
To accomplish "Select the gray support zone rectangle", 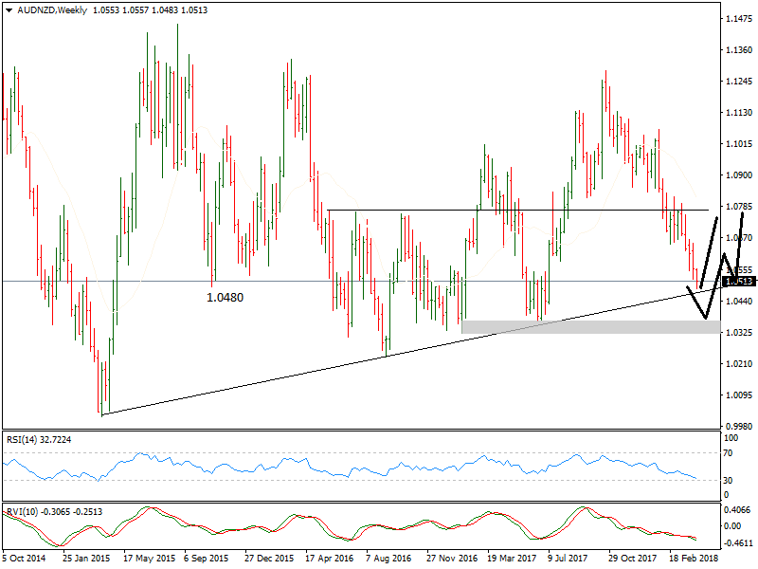I will pyautogui.click(x=590, y=327).
